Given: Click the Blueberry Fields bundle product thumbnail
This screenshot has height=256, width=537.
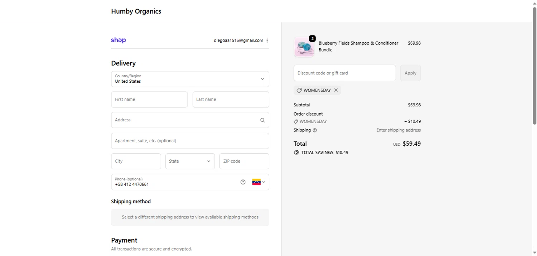Looking at the screenshot, I should pos(304,47).
